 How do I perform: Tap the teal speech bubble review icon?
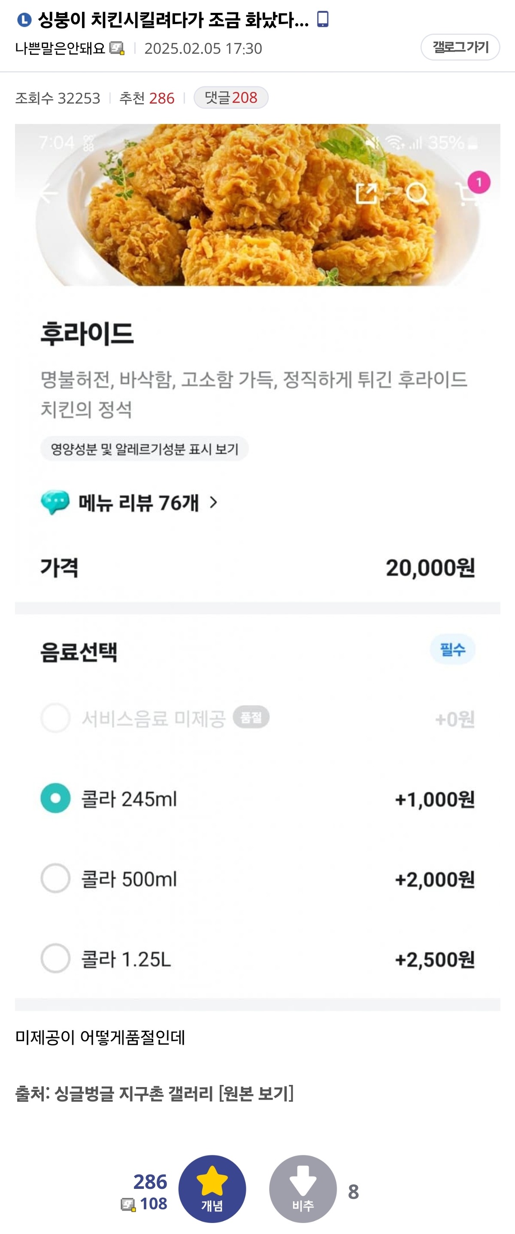55,502
